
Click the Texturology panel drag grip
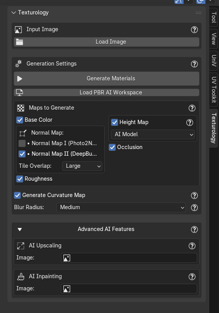tap(198, 13)
